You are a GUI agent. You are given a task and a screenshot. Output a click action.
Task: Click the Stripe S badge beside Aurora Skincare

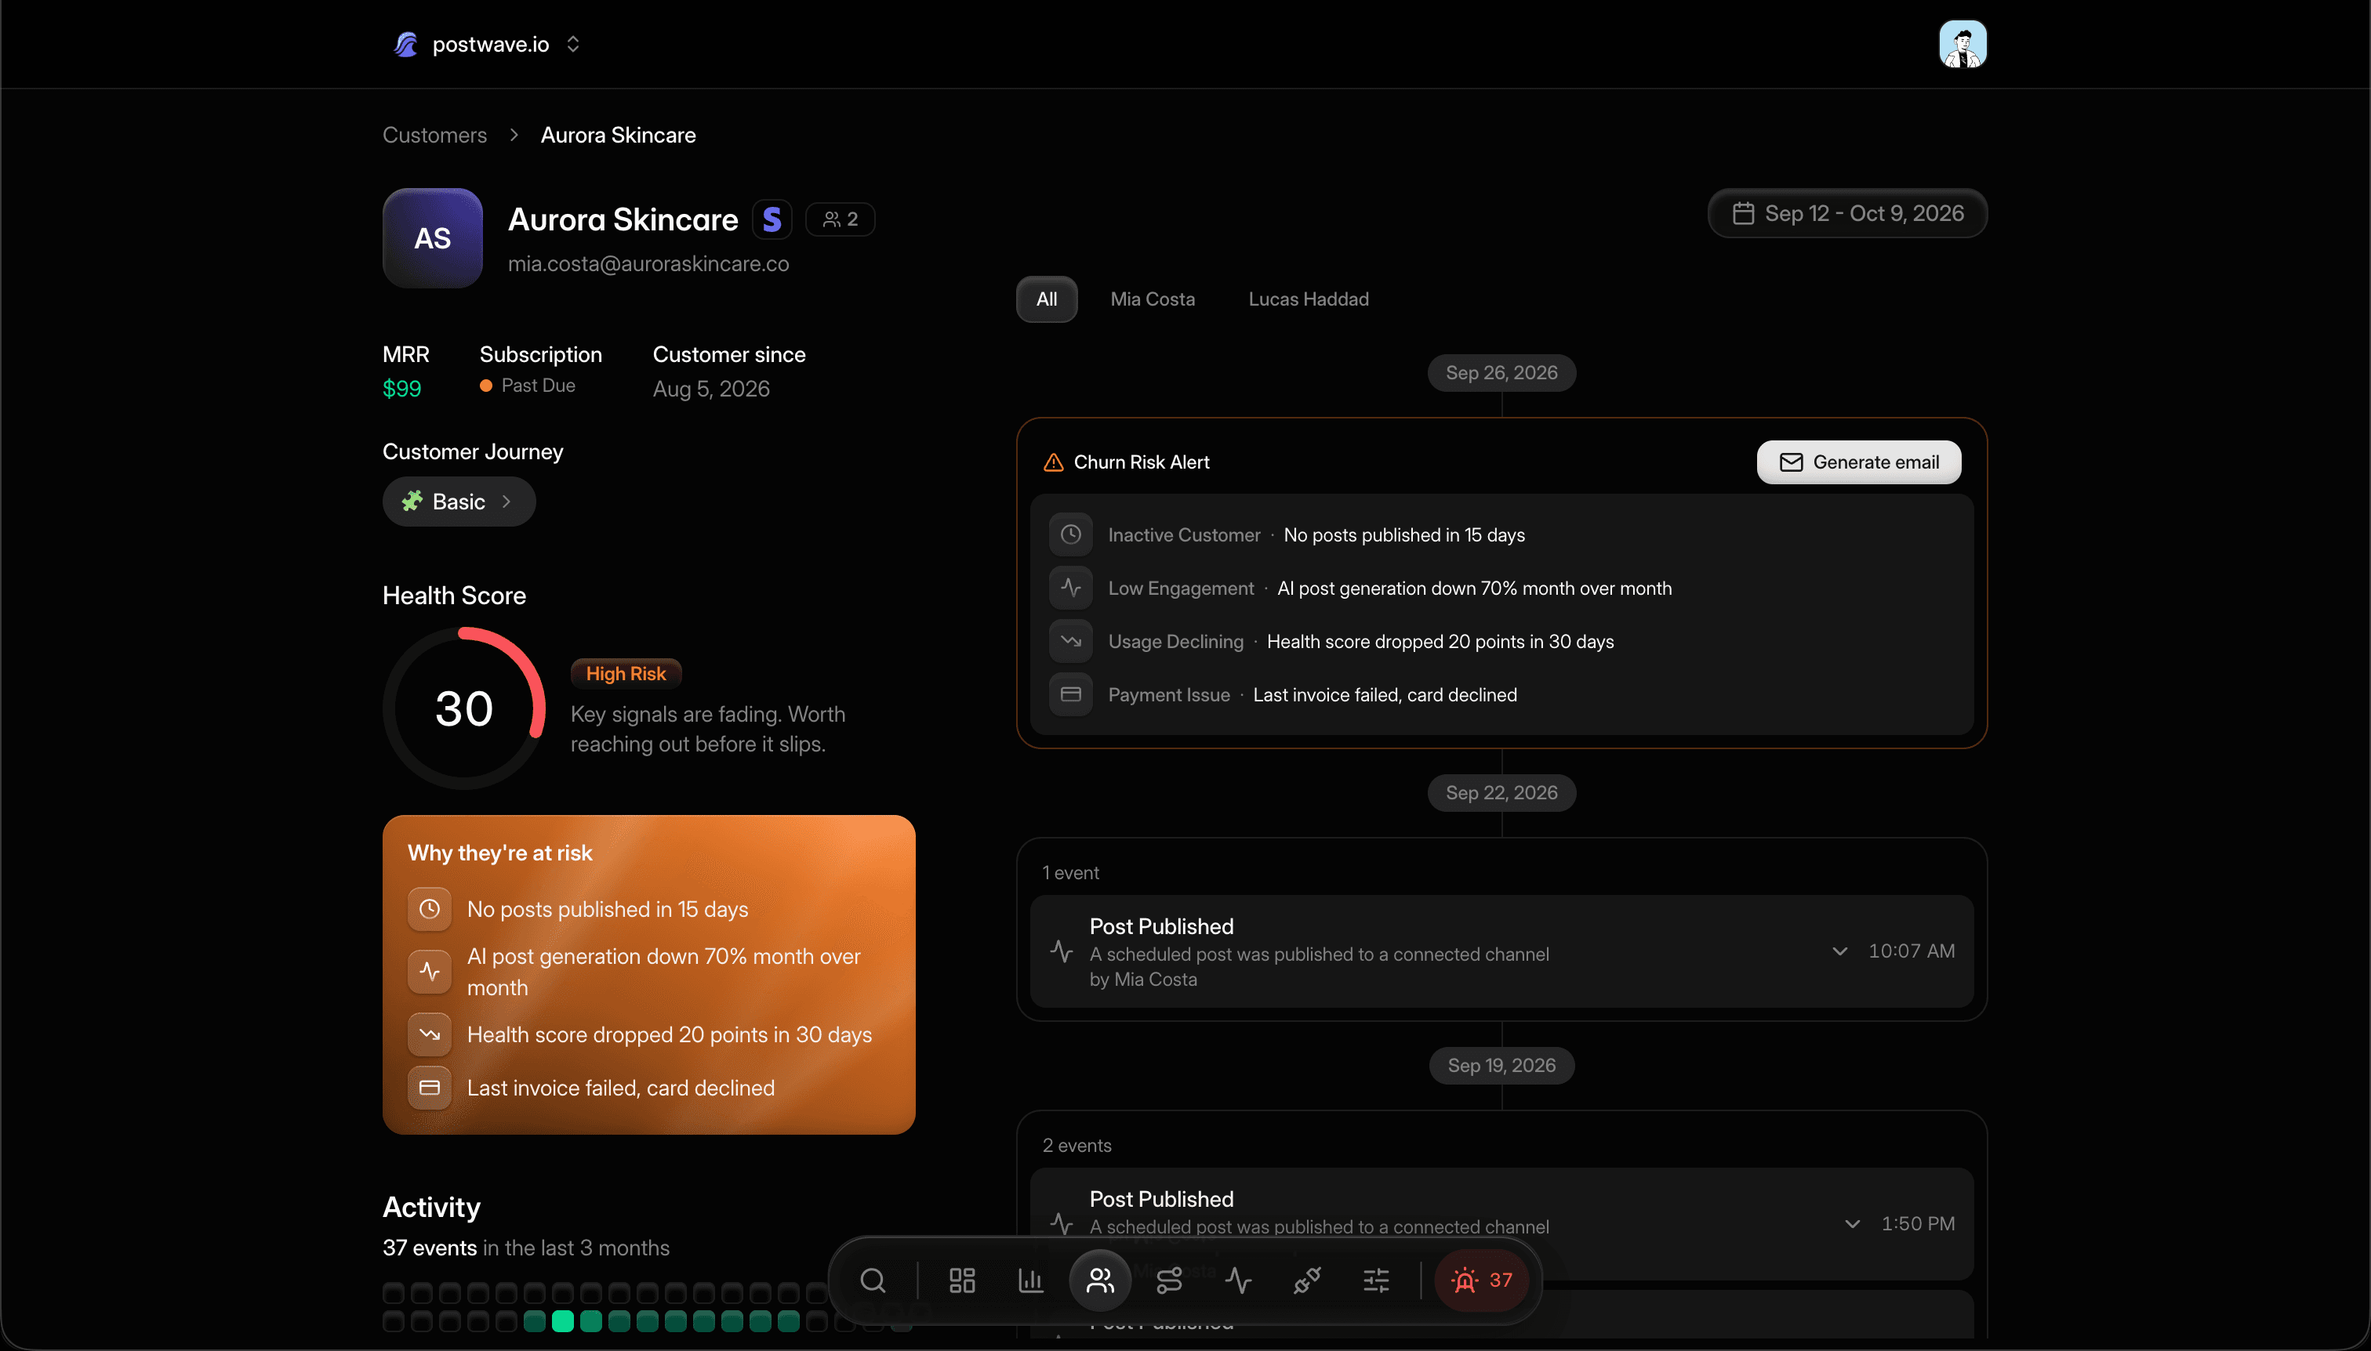(772, 220)
